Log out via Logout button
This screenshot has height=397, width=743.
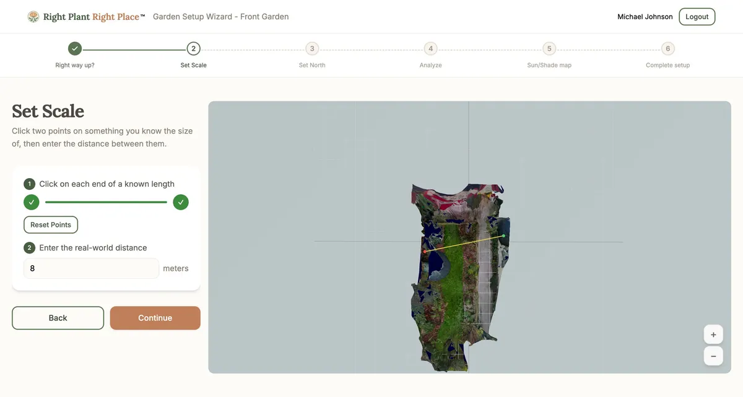tap(697, 17)
